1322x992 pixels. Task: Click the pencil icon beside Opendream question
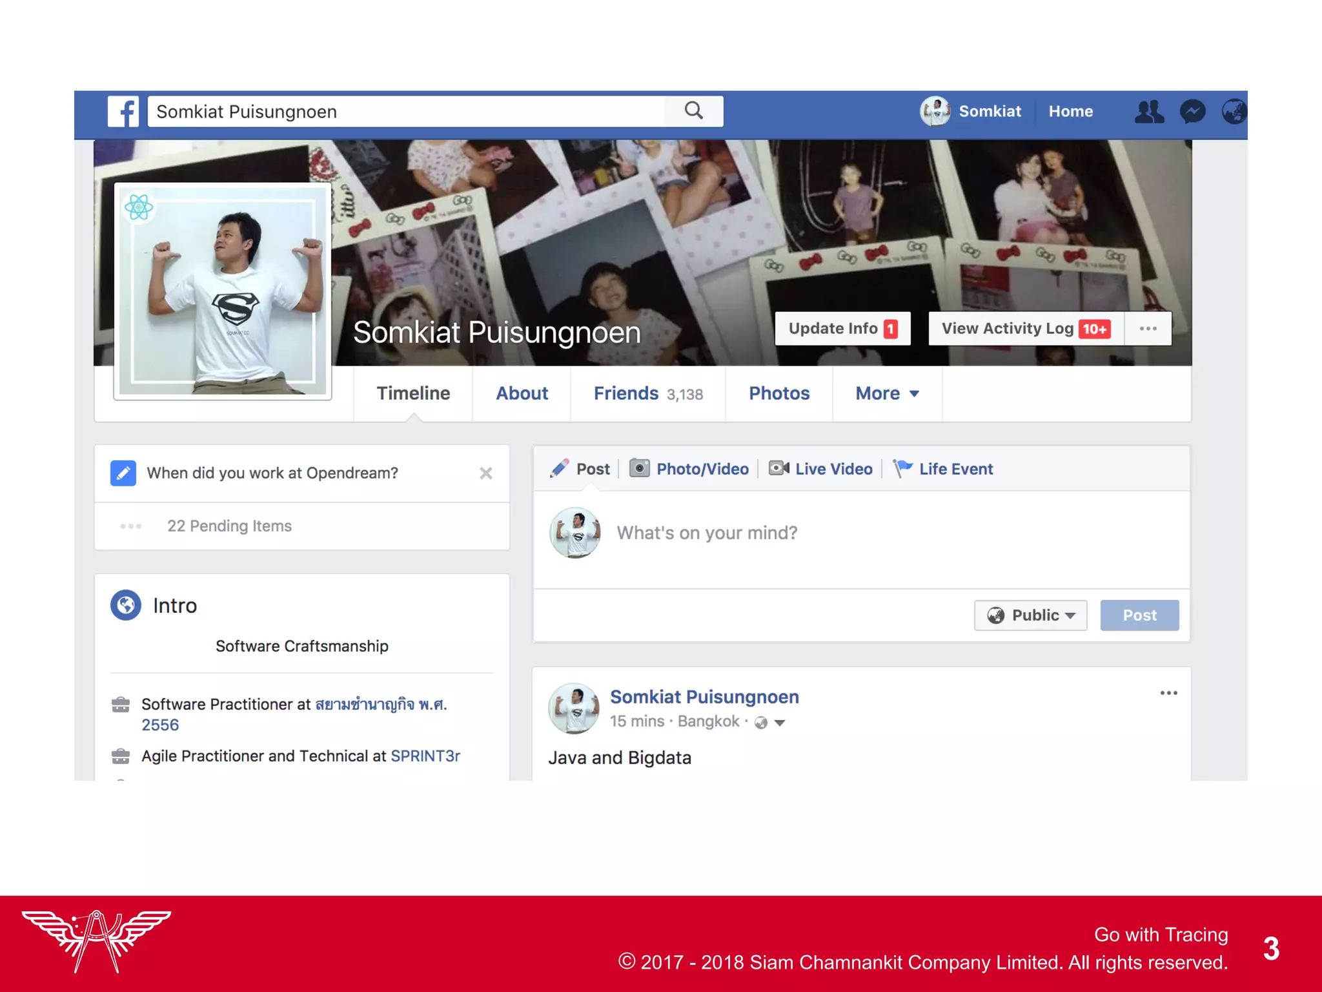123,473
